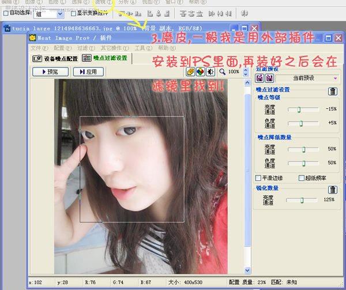Click the 应用 apply button
The height and width of the screenshot is (290, 346).
coord(88,71)
